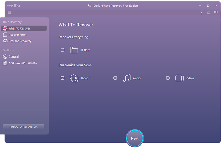Screen dimensions: 222x147
Task: Click the Videos camera icon
Action: tap(179, 78)
